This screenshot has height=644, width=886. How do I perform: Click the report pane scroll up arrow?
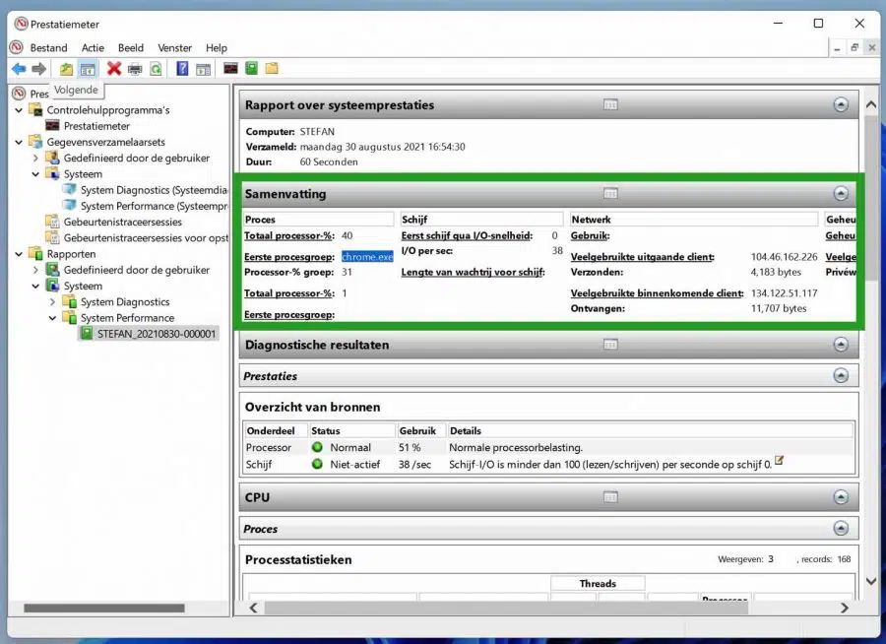click(x=871, y=104)
